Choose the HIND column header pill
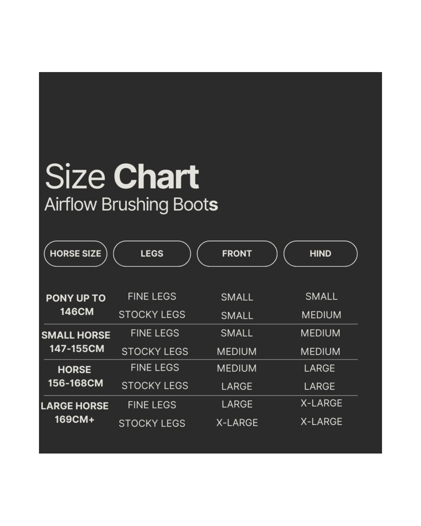Image resolution: width=421 pixels, height=526 pixels. (x=320, y=254)
